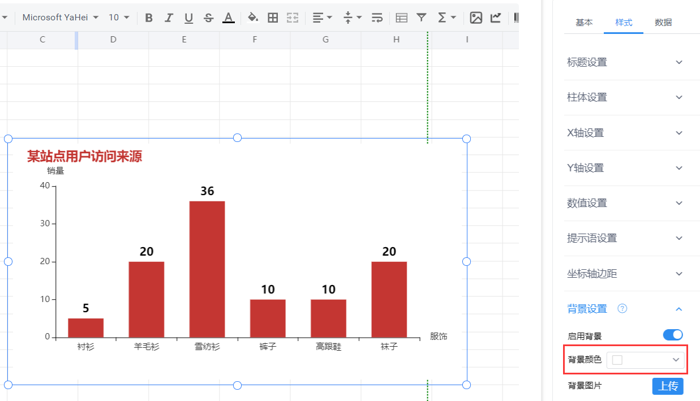Click the chart title 某站点用户访问来源
The image size is (700, 401).
84,157
